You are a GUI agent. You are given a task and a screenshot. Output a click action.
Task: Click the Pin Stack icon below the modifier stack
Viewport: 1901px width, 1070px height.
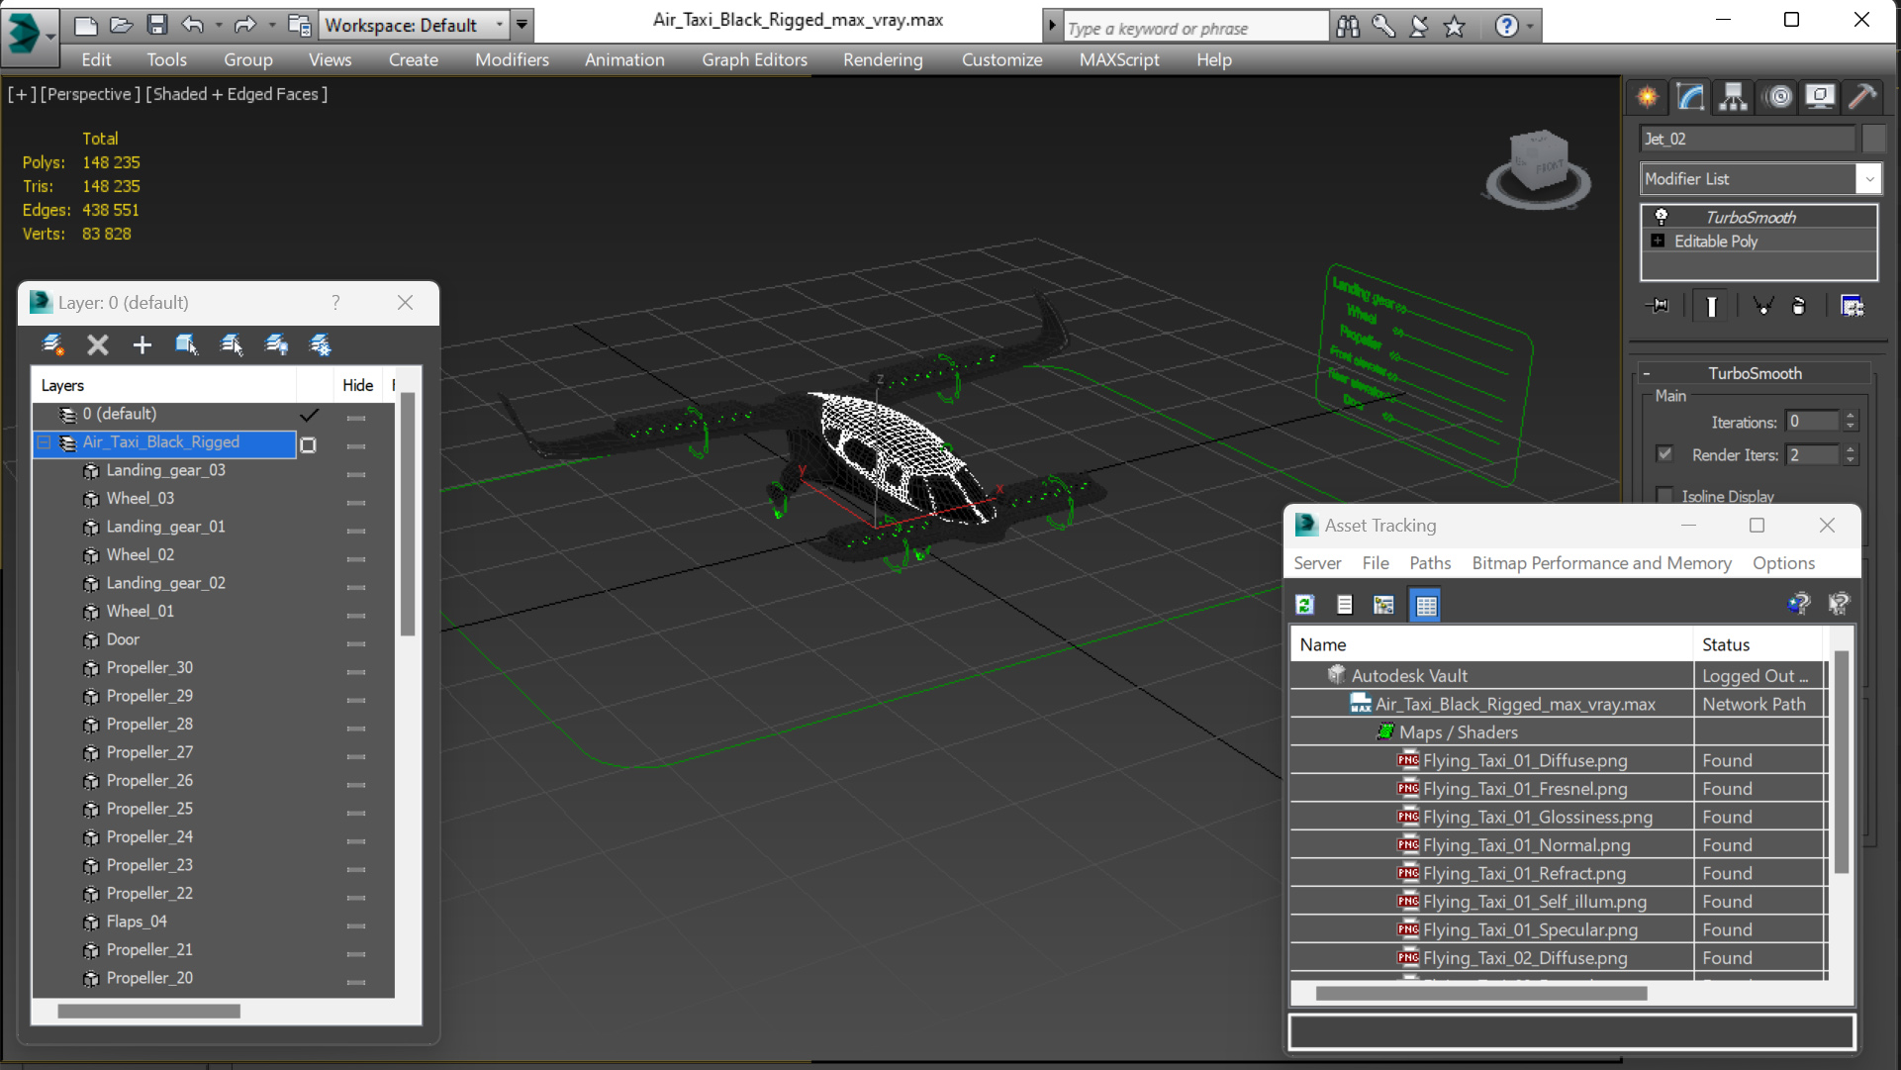[x=1658, y=306]
